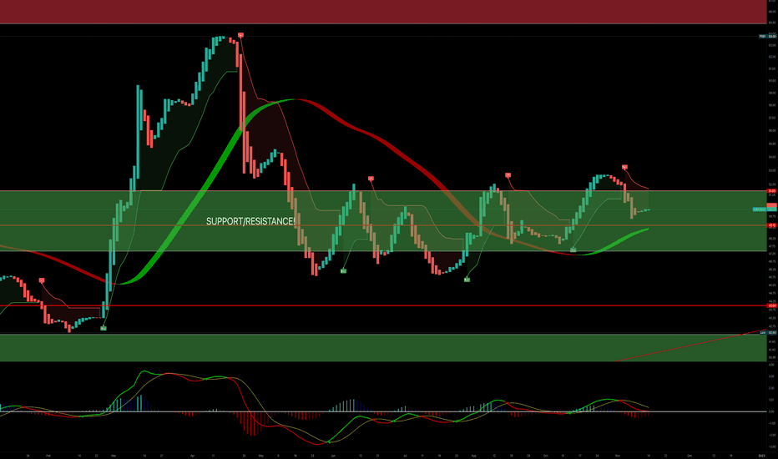Select the dark red supply zone at the top
The height and width of the screenshot is (459, 778).
tap(383, 12)
